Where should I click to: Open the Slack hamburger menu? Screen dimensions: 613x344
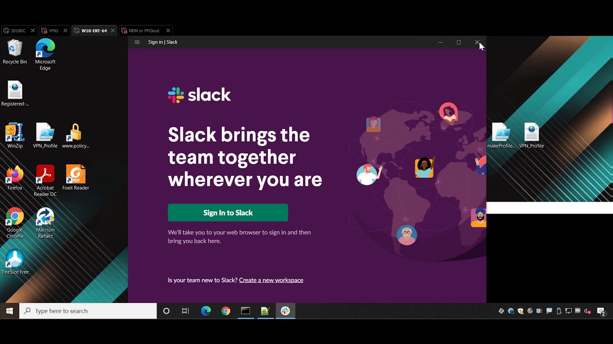pyautogui.click(x=137, y=42)
